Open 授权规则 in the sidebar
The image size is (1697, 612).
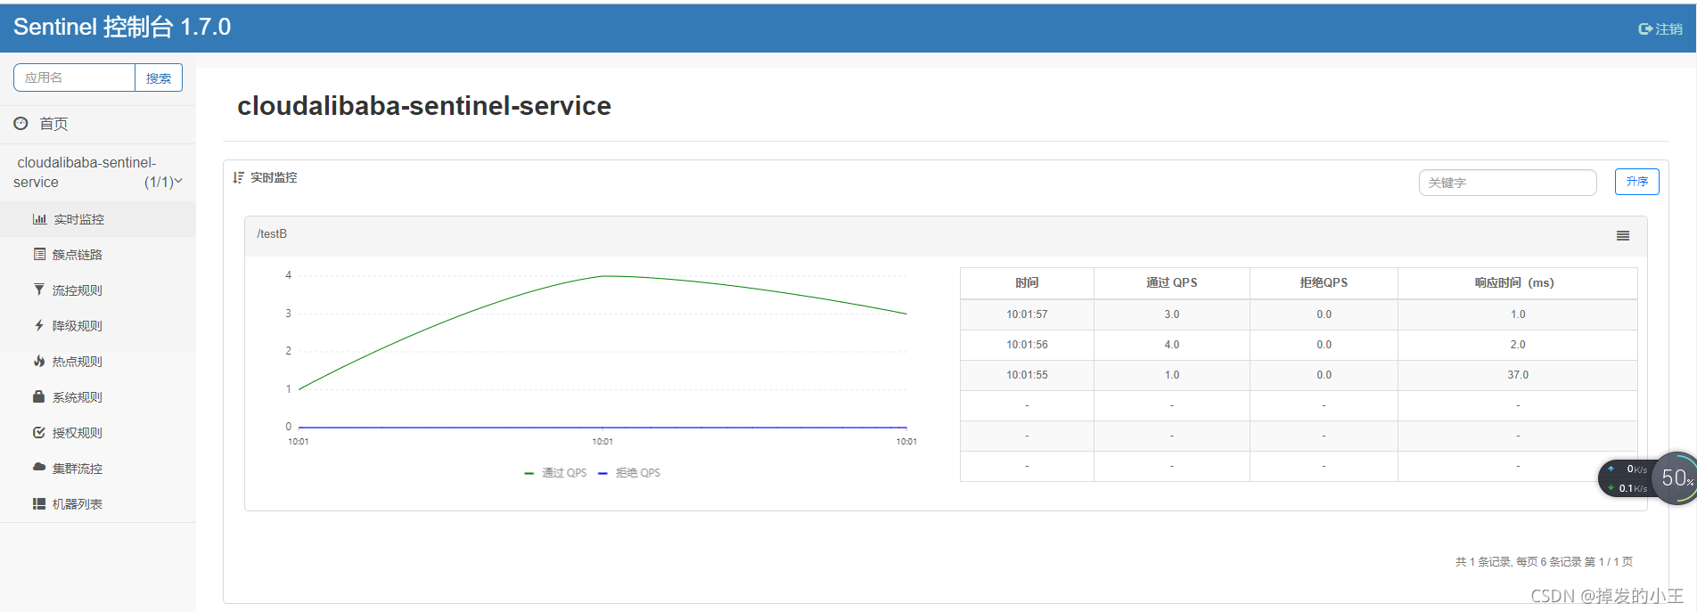tap(98, 433)
